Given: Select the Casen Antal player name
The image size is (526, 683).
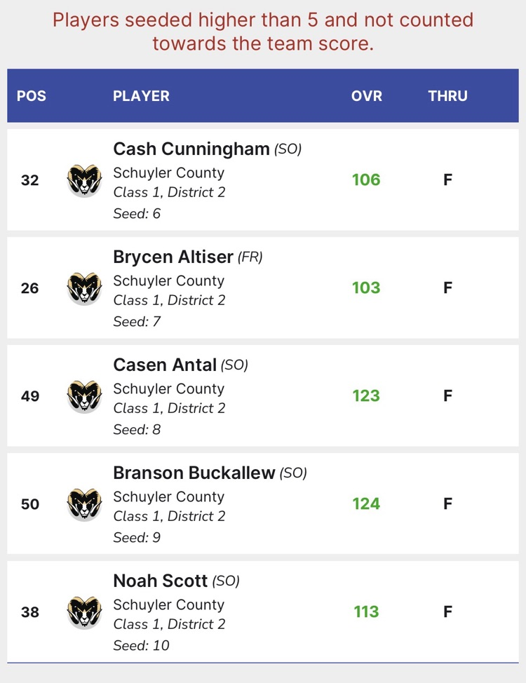Looking at the screenshot, I should pyautogui.click(x=165, y=365).
